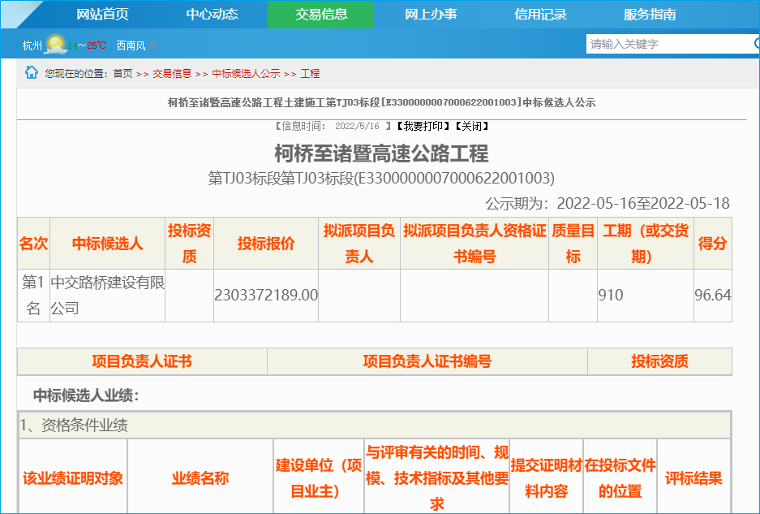Switch to the 中心动态 tab

tap(212, 15)
